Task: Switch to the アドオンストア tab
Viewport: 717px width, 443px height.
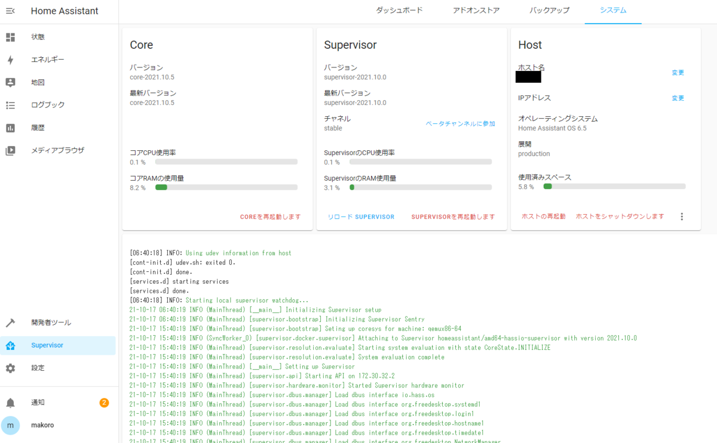Action: pyautogui.click(x=476, y=11)
